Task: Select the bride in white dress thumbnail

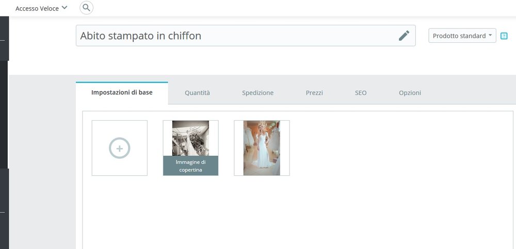Action: pyautogui.click(x=262, y=148)
